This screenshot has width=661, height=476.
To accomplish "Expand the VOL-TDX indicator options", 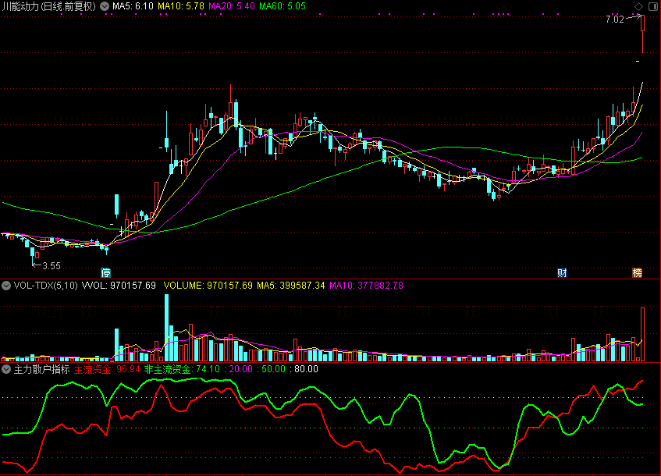I will pos(6,286).
